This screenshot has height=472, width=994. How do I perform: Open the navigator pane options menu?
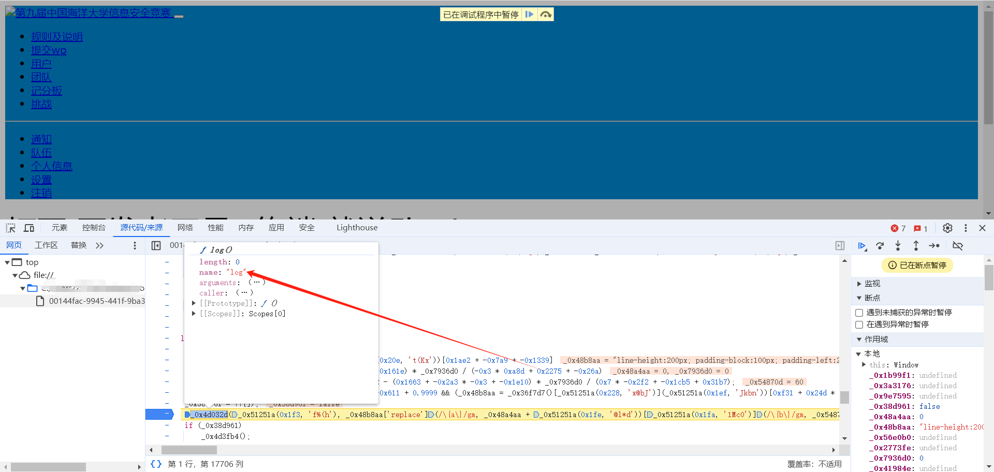135,245
